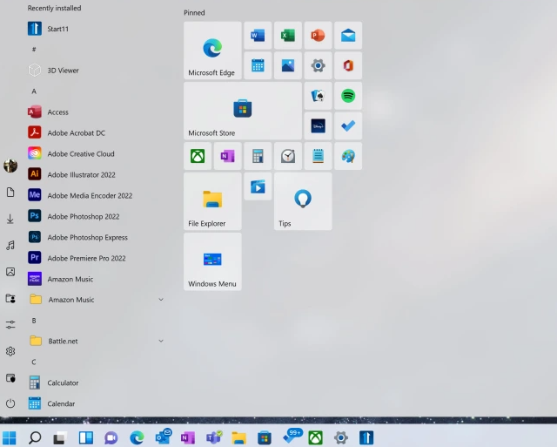Select the # section header
The image size is (557, 447).
click(x=34, y=50)
